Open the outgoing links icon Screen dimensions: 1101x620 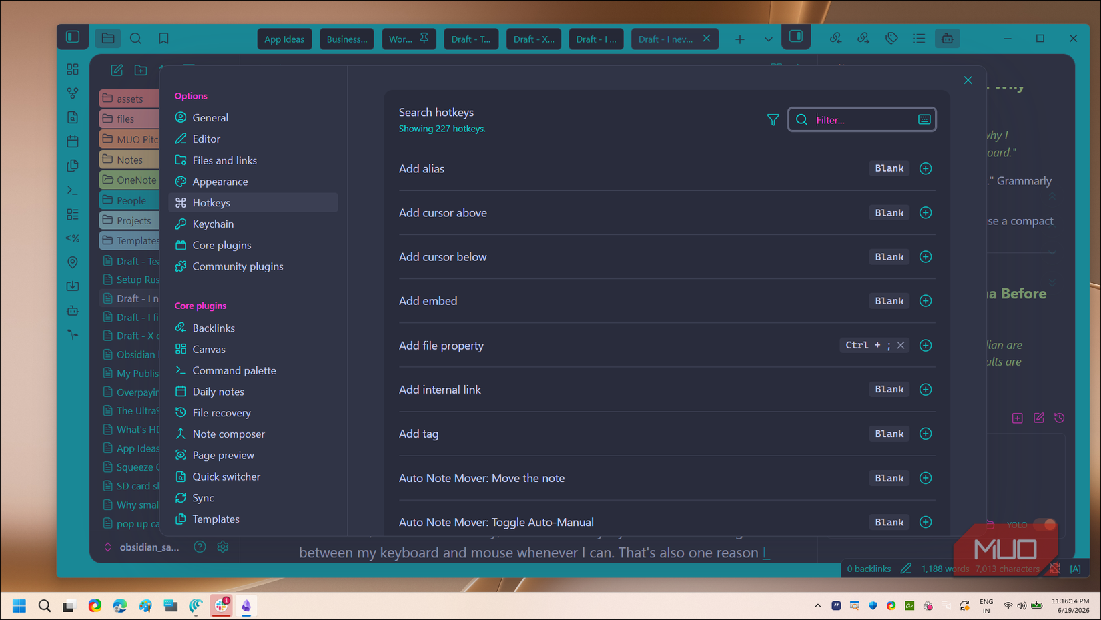click(863, 39)
